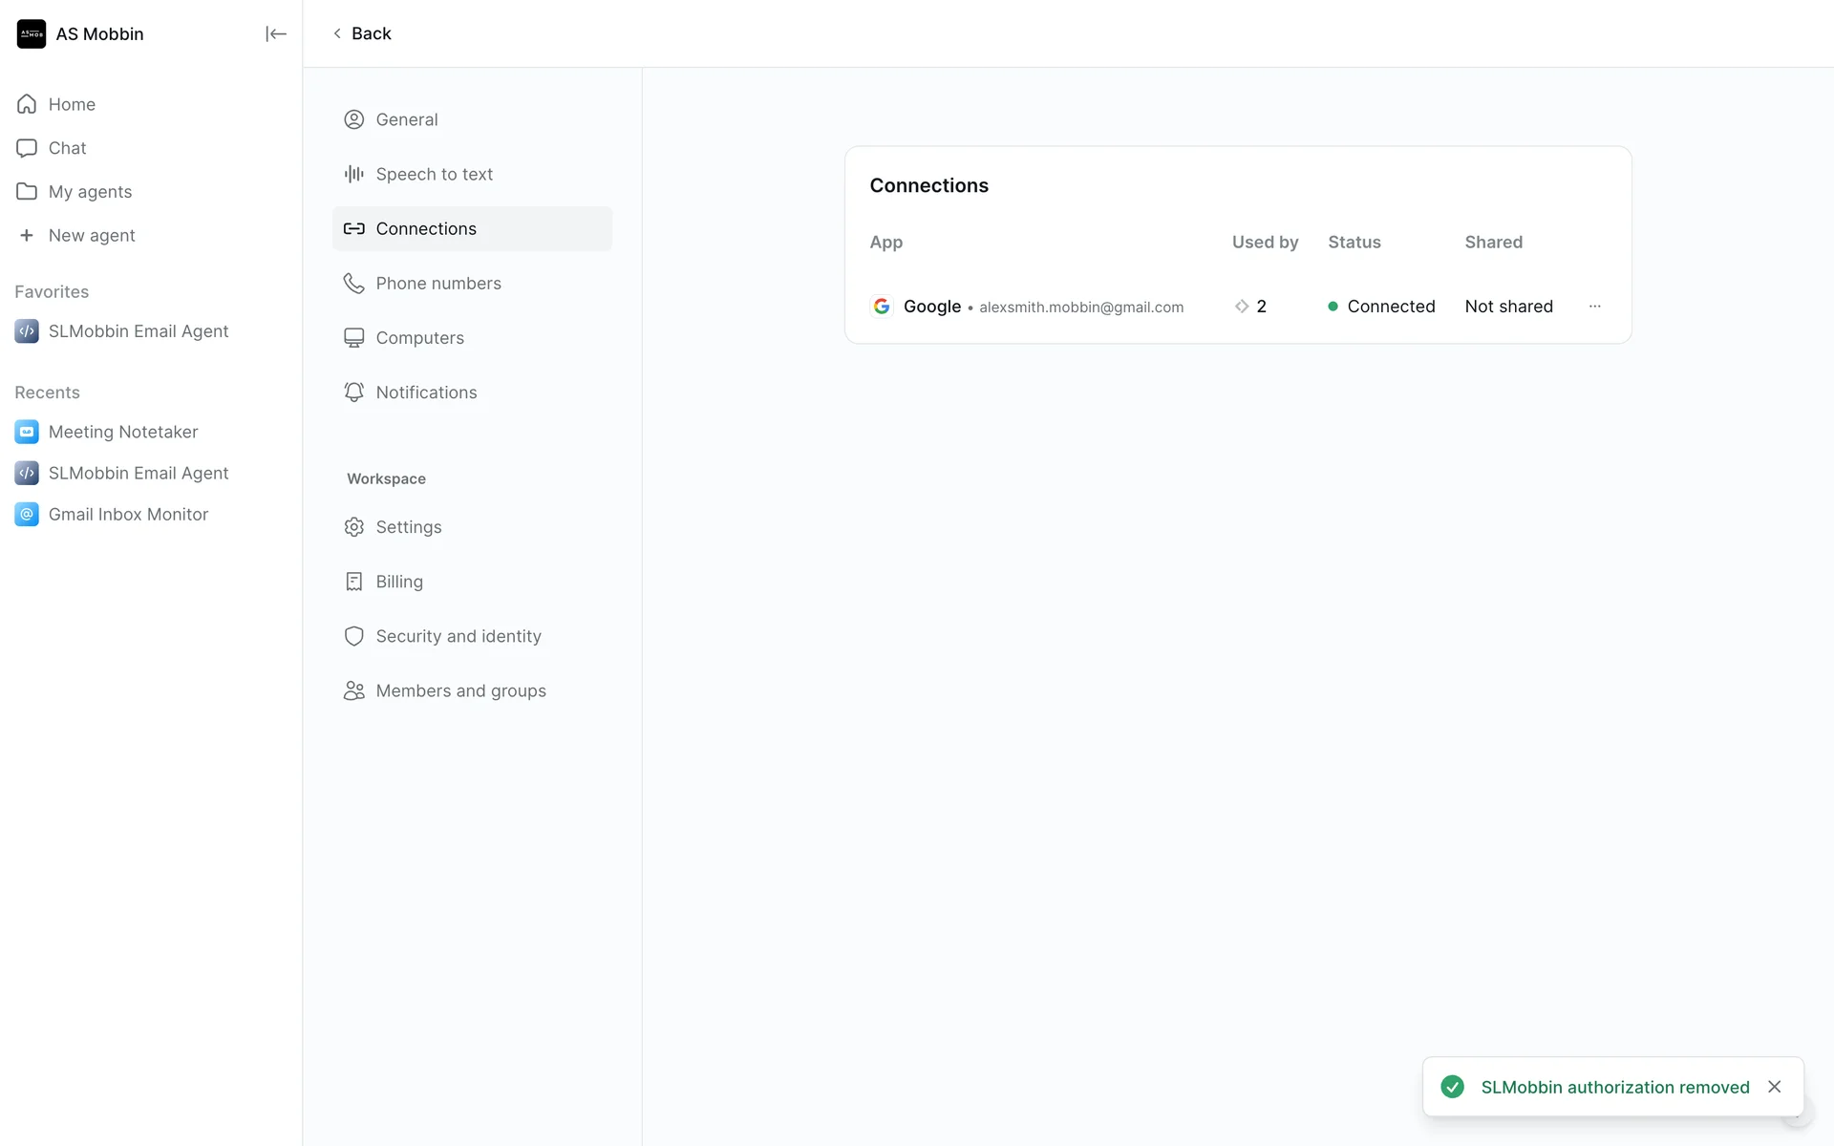Open Gmail Inbox Monitor agent
Image resolution: width=1834 pixels, height=1146 pixels.
pos(128,515)
